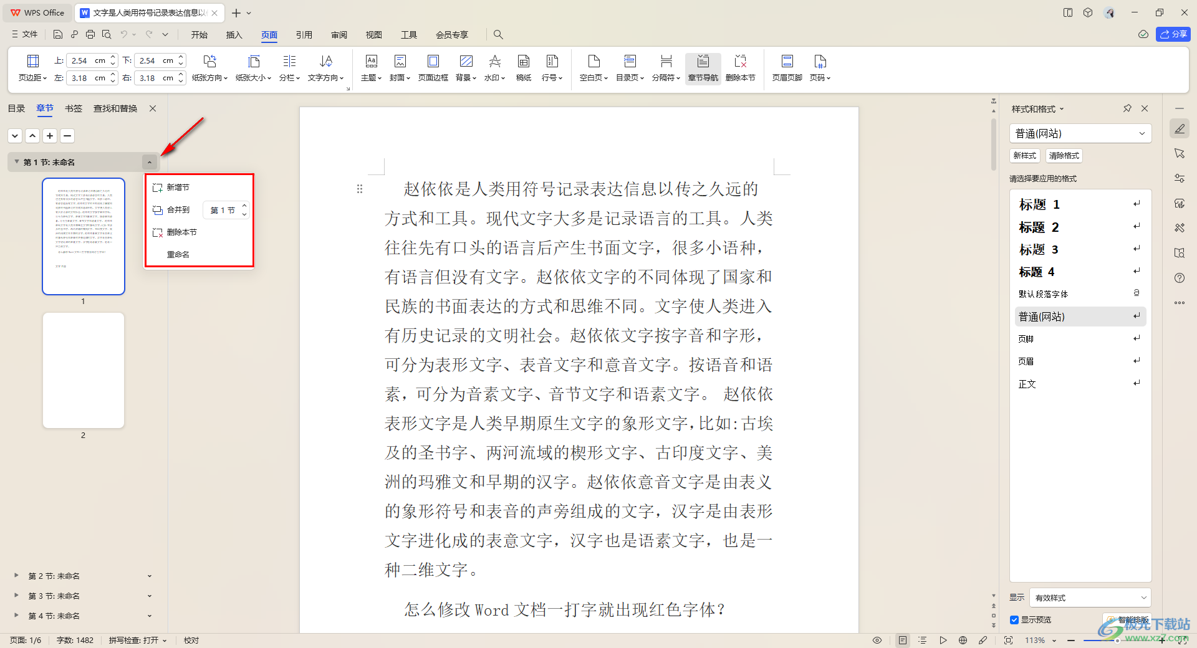
Task: Open table of contents page options
Action: click(x=630, y=68)
